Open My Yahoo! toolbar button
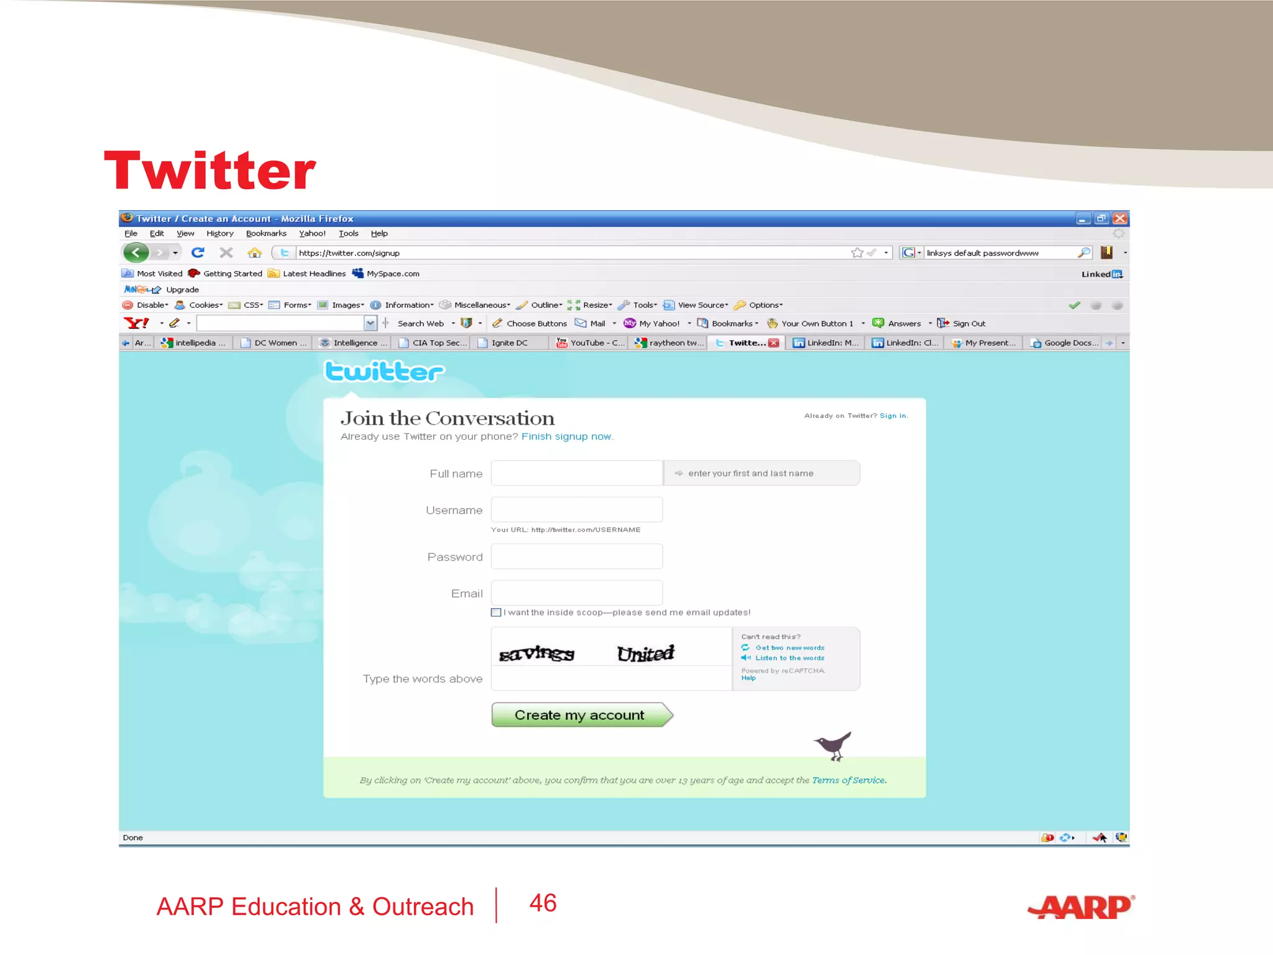 click(x=651, y=323)
